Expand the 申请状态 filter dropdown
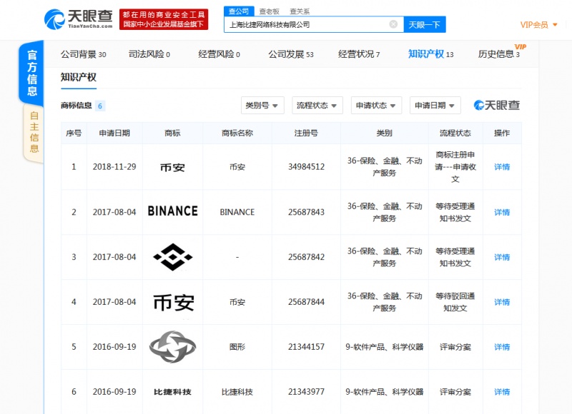Viewport: 572px width, 414px height. point(376,105)
